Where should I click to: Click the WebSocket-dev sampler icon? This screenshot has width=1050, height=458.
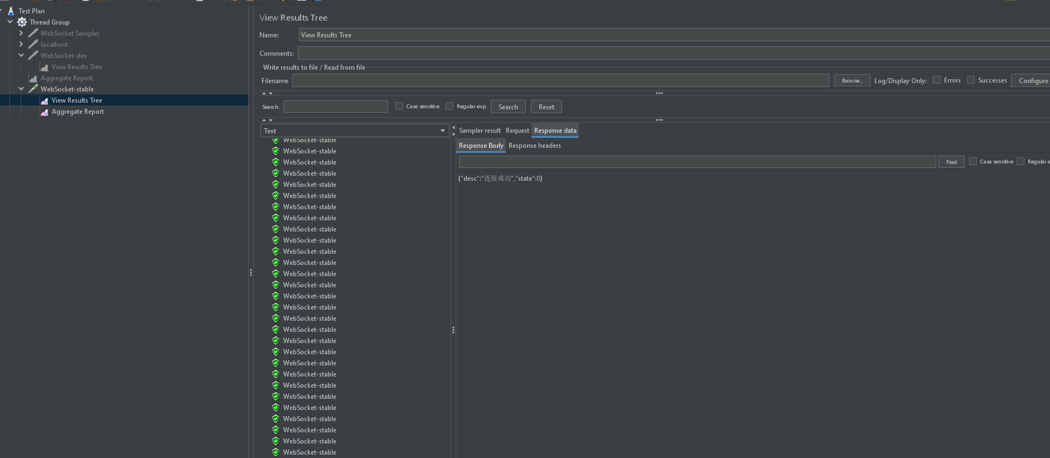(x=33, y=55)
